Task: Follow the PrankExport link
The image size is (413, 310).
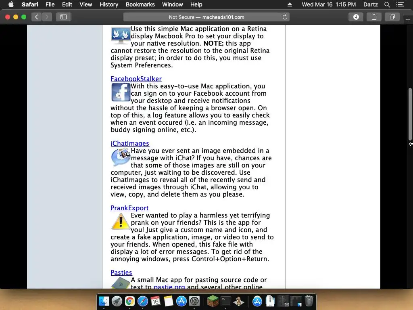Action: point(129,208)
